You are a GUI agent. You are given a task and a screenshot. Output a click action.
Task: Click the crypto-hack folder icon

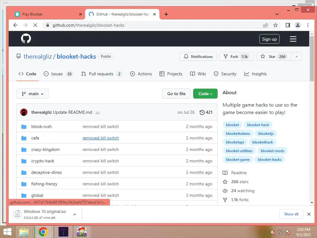pos(24,161)
